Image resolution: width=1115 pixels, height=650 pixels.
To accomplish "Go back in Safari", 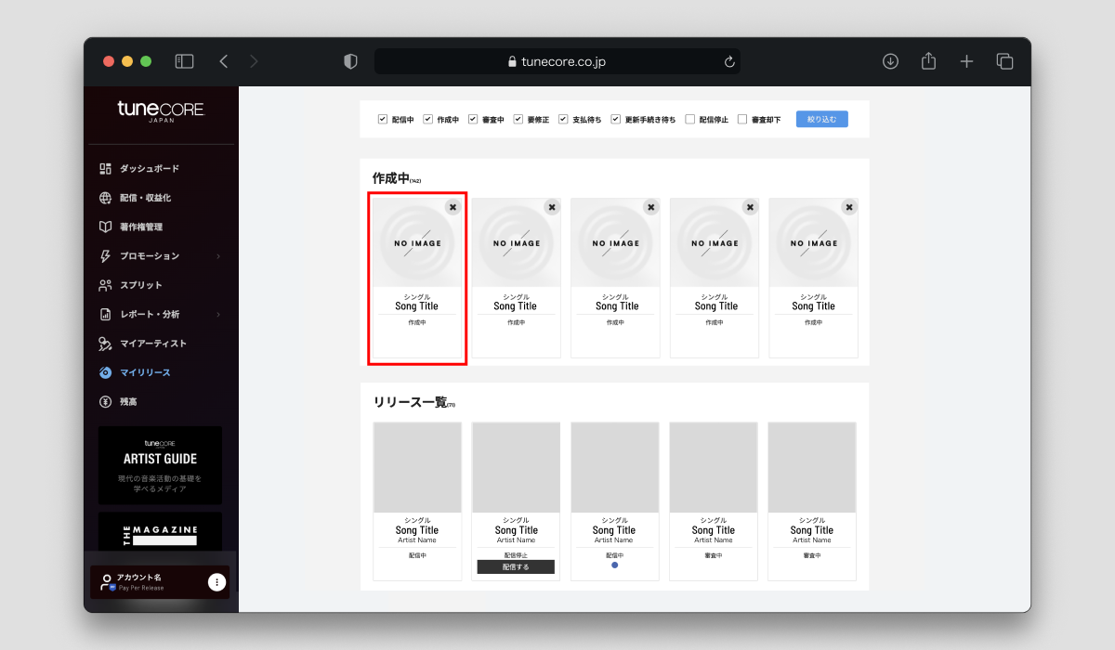I will (x=223, y=61).
